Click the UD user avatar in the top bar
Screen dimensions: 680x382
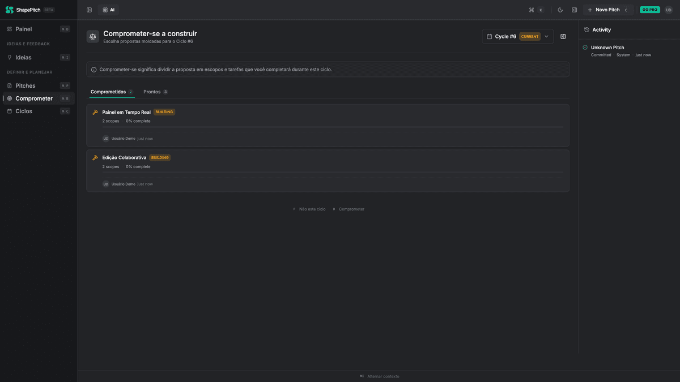669,10
